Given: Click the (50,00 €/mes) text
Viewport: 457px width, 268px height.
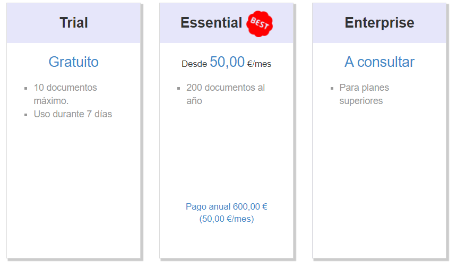Looking at the screenshot, I should click(227, 219).
